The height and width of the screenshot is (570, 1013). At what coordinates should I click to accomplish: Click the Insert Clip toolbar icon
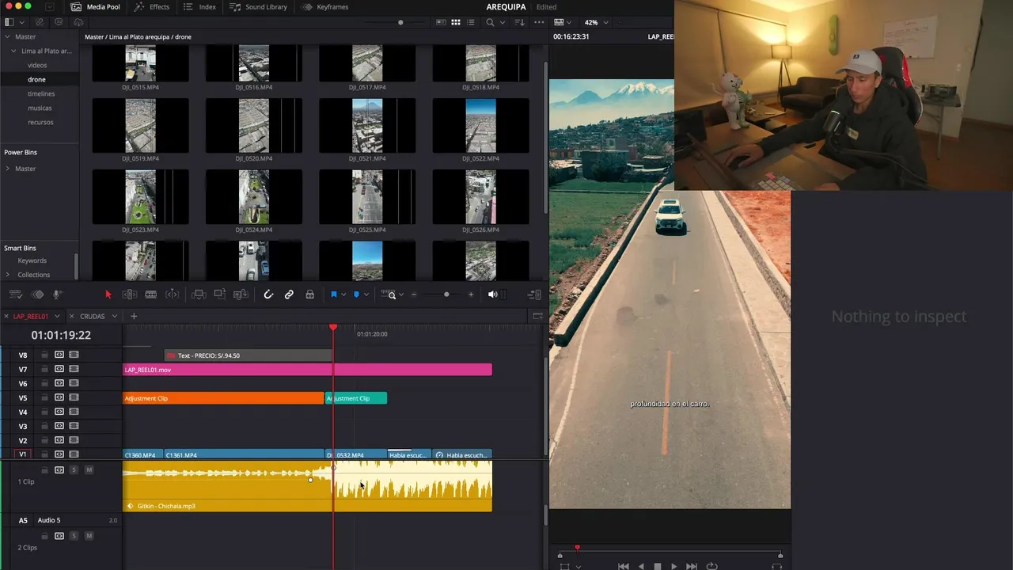199,294
